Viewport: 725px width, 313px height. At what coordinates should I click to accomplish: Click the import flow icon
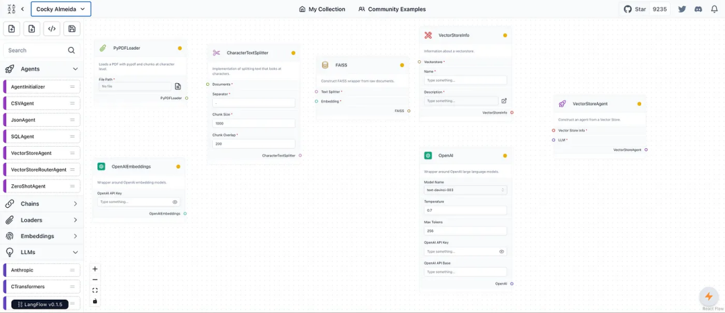11,29
